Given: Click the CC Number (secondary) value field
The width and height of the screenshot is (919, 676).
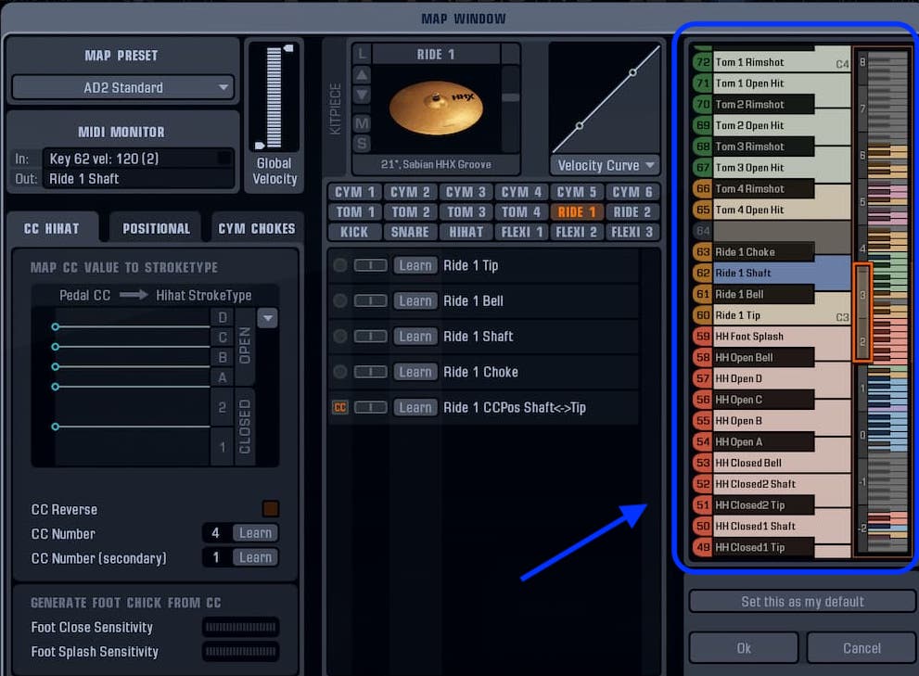Looking at the screenshot, I should (x=217, y=557).
